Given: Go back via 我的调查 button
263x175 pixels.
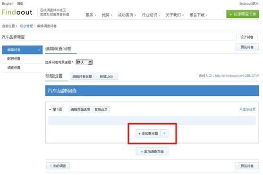Looking at the screenshot, I should pyautogui.click(x=58, y=166).
